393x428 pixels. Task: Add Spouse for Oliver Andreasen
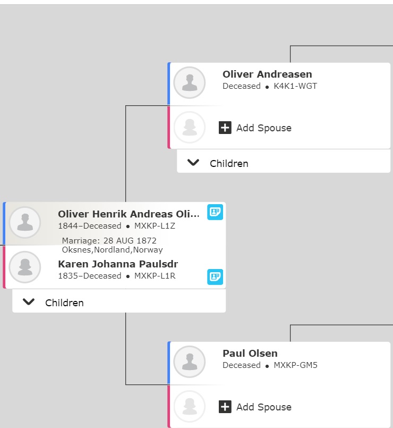click(x=255, y=128)
